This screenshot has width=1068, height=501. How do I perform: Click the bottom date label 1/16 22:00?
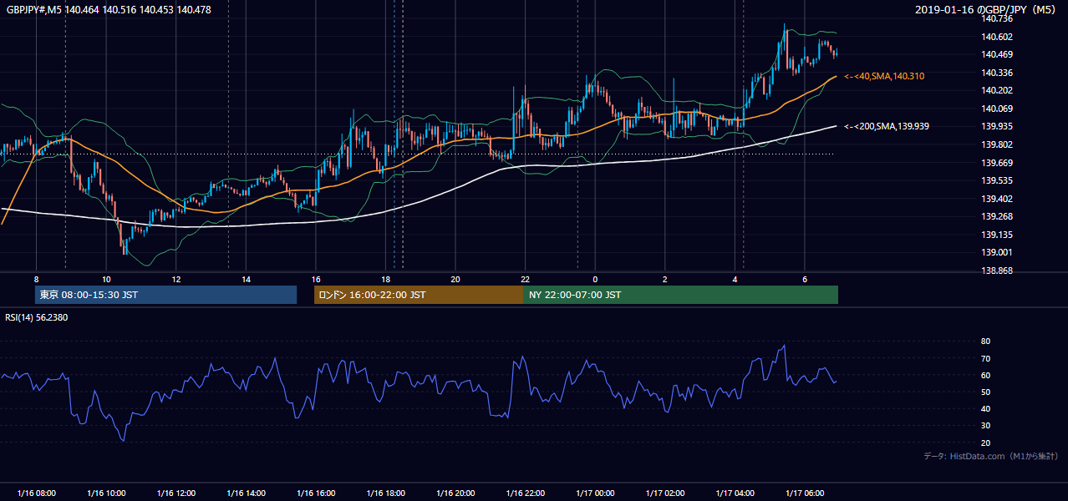coord(526,493)
